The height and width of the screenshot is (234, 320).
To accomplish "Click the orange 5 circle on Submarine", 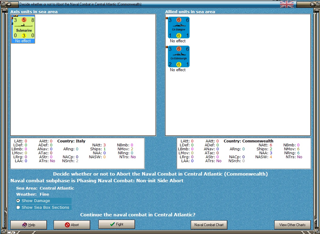I will pos(24,20).
